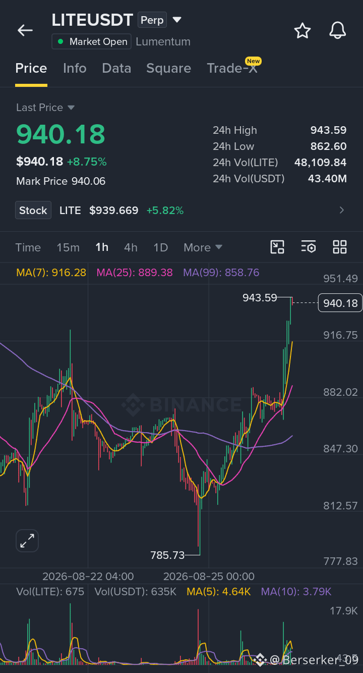Image resolution: width=363 pixels, height=673 pixels.
Task: Tap the 24h Vol(LITE) value 48,109.84
Action: point(321,163)
